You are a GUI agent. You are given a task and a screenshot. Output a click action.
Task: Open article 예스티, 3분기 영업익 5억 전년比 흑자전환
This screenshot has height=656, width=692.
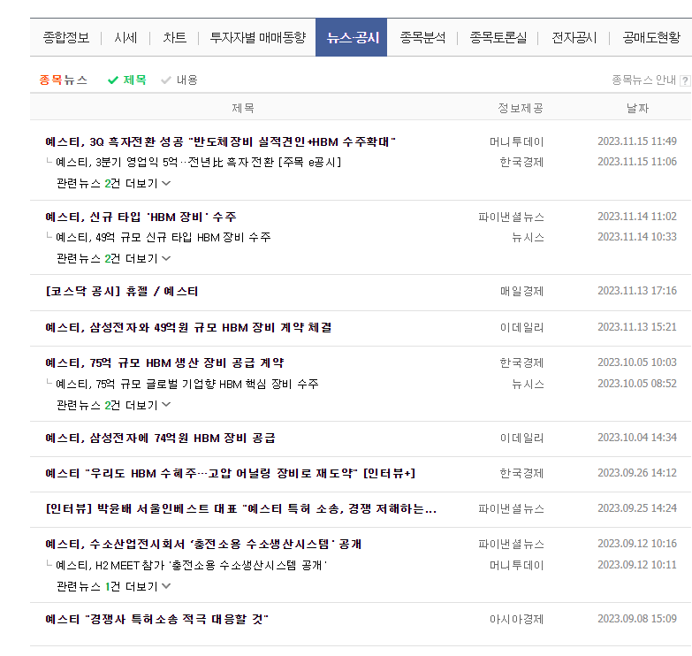click(199, 163)
